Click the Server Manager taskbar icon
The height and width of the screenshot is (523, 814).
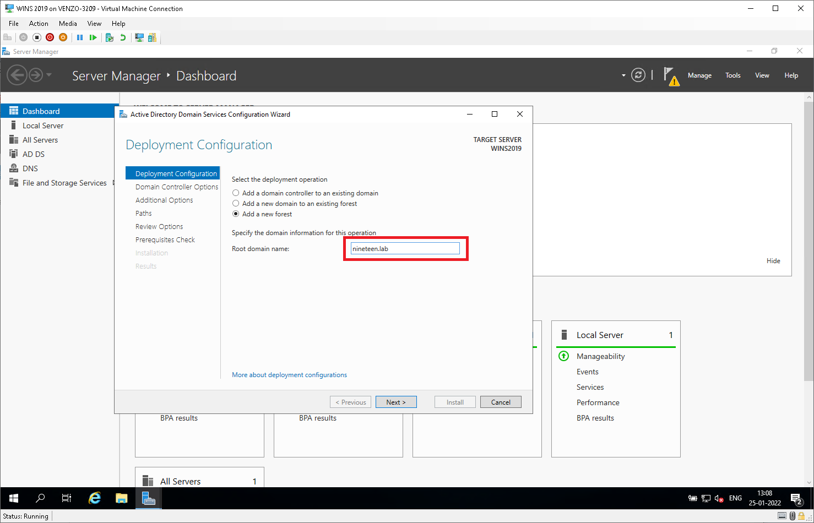tap(148, 498)
